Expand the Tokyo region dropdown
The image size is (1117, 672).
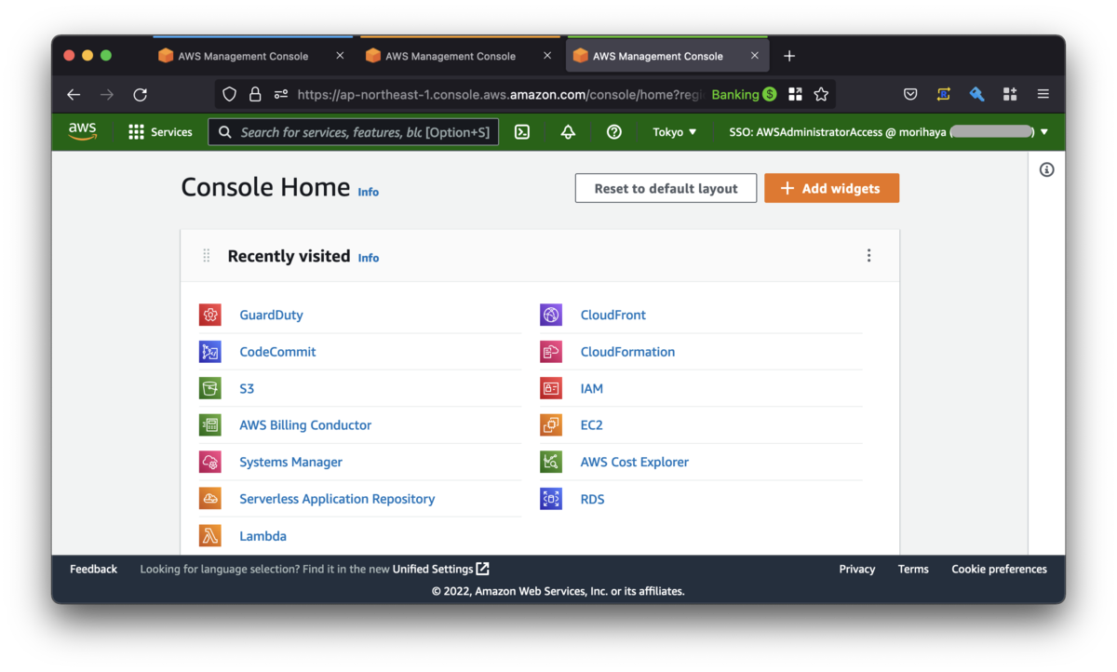(675, 132)
